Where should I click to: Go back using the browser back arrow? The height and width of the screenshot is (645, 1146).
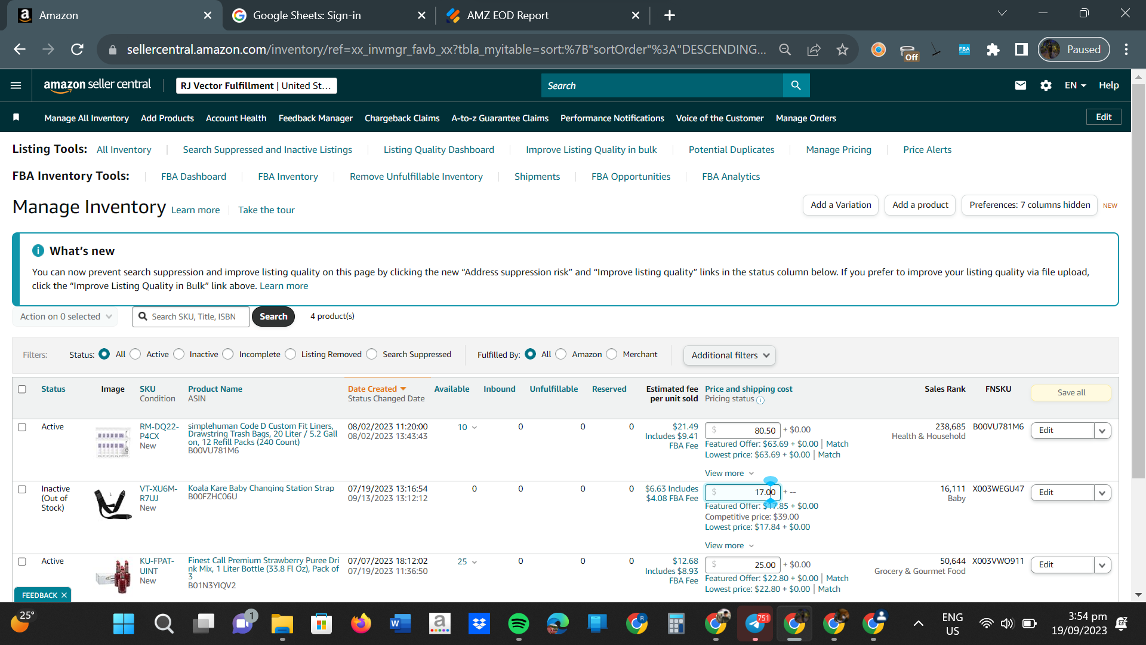click(20, 50)
